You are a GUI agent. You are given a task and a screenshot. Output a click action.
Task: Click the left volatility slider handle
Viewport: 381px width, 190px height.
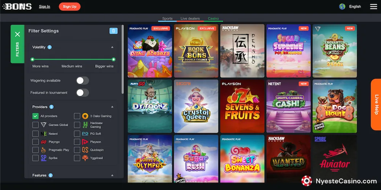point(32,59)
